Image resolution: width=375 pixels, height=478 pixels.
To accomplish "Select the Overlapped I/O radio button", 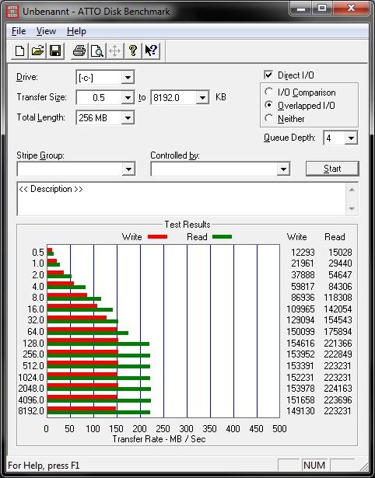I will click(268, 105).
